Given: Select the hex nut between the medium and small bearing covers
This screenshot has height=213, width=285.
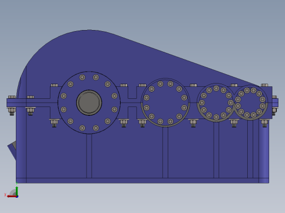Looking at the screenshot, I should (193, 122).
